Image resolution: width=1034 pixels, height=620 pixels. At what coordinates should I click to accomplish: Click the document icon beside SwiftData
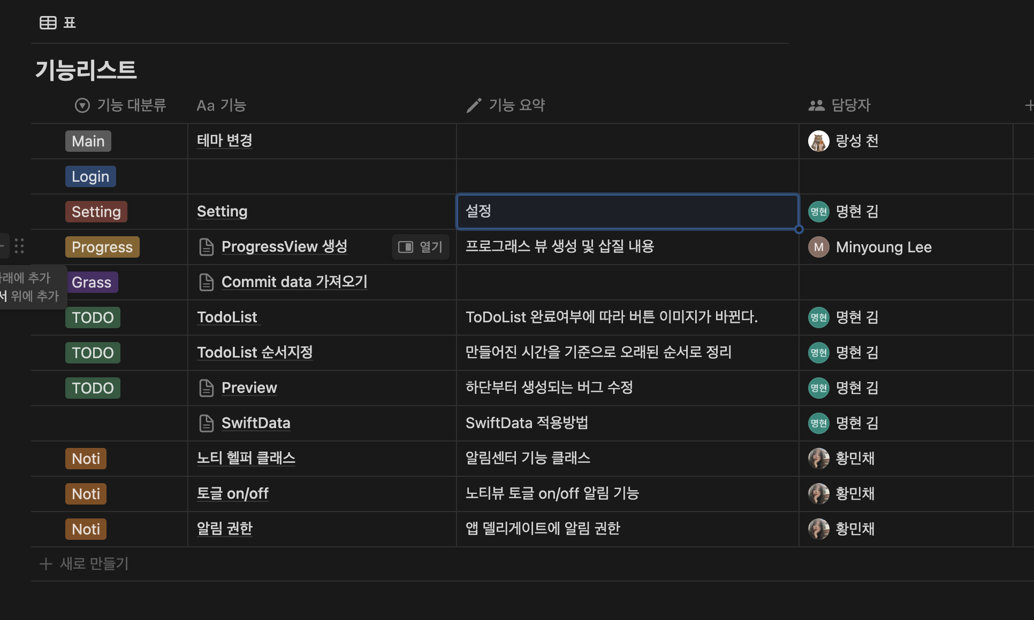click(x=206, y=423)
